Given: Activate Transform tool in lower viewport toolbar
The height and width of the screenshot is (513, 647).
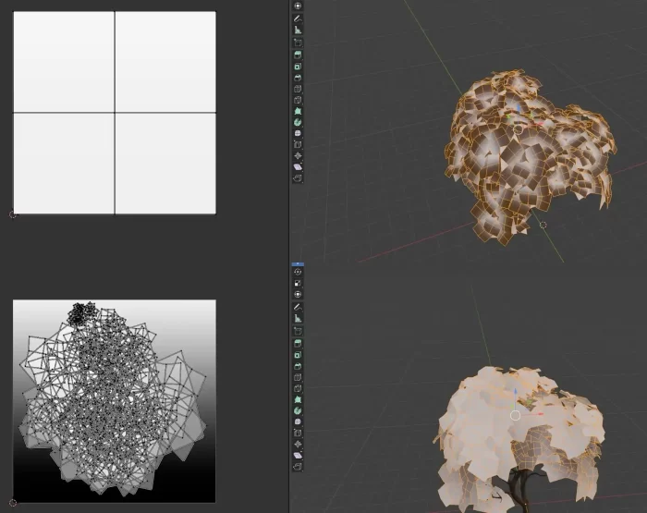Looking at the screenshot, I should pyautogui.click(x=298, y=294).
